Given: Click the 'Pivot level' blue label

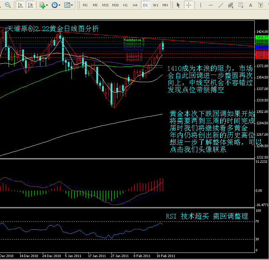Looking at the screenshot, I should (x=134, y=50).
